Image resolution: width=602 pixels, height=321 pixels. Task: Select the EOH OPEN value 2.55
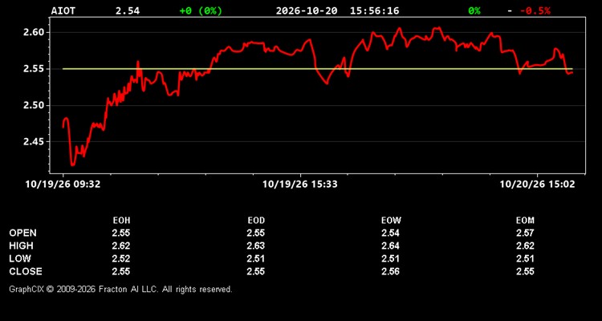click(121, 233)
